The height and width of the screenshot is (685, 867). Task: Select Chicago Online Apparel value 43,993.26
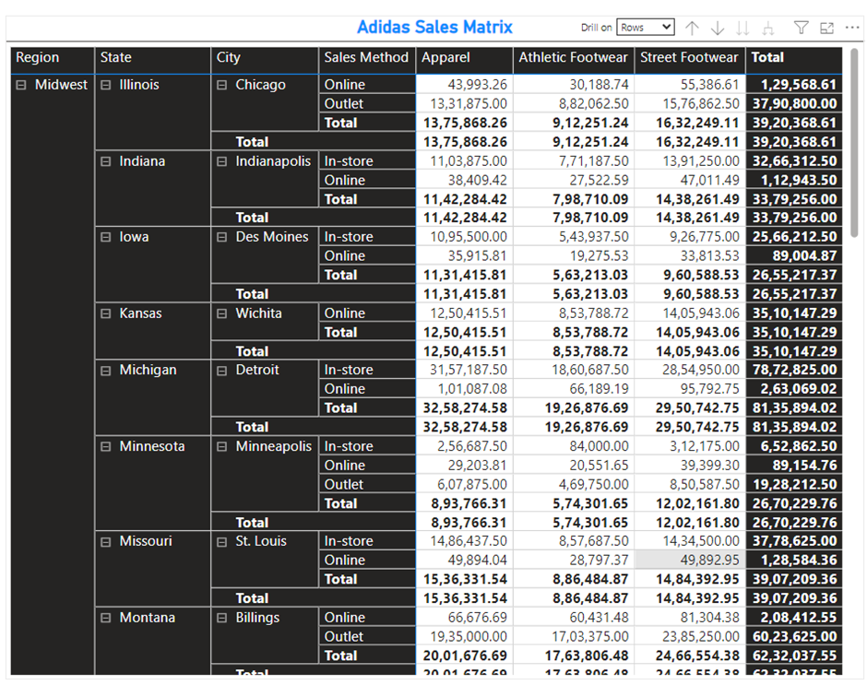465,85
